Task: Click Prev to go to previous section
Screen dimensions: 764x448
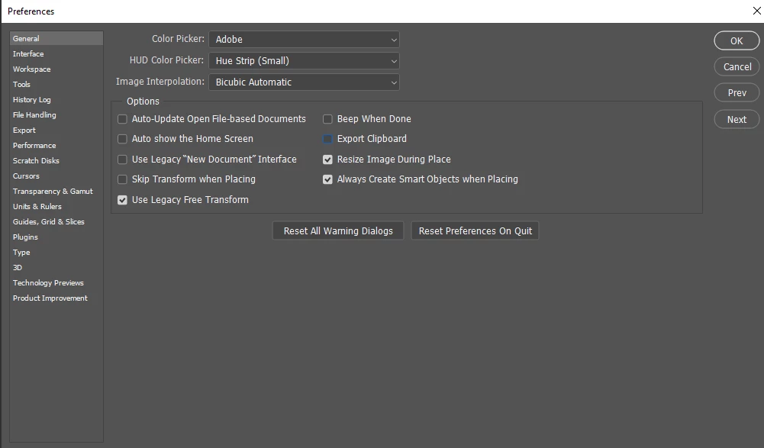Action: (x=737, y=92)
